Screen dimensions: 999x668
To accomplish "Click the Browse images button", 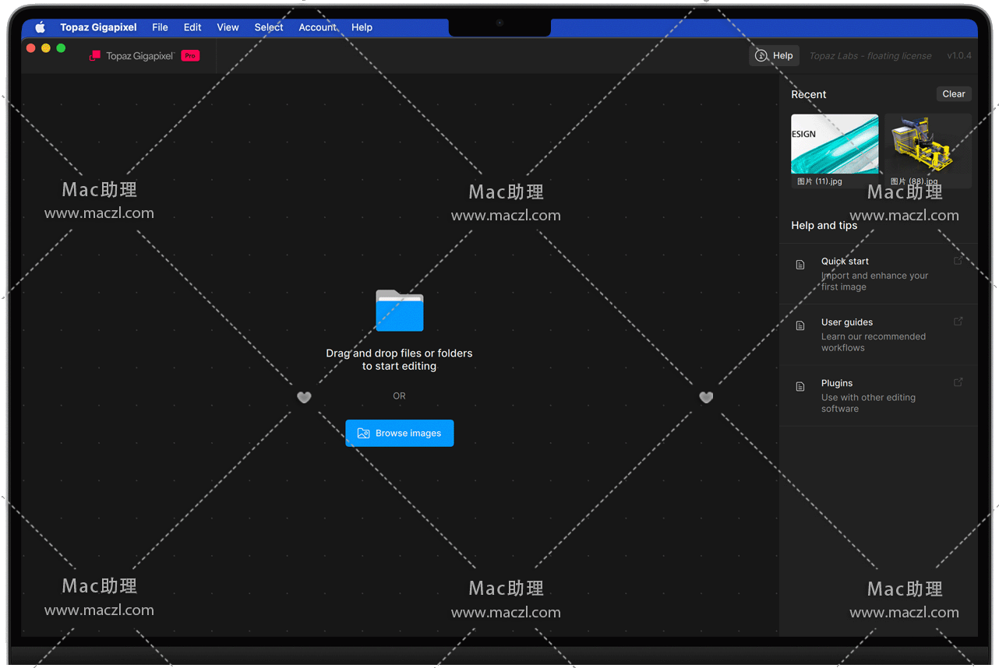I will click(400, 433).
